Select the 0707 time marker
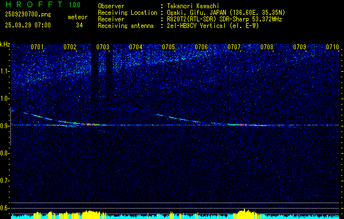This screenshot has width=344, height=219. (234, 47)
